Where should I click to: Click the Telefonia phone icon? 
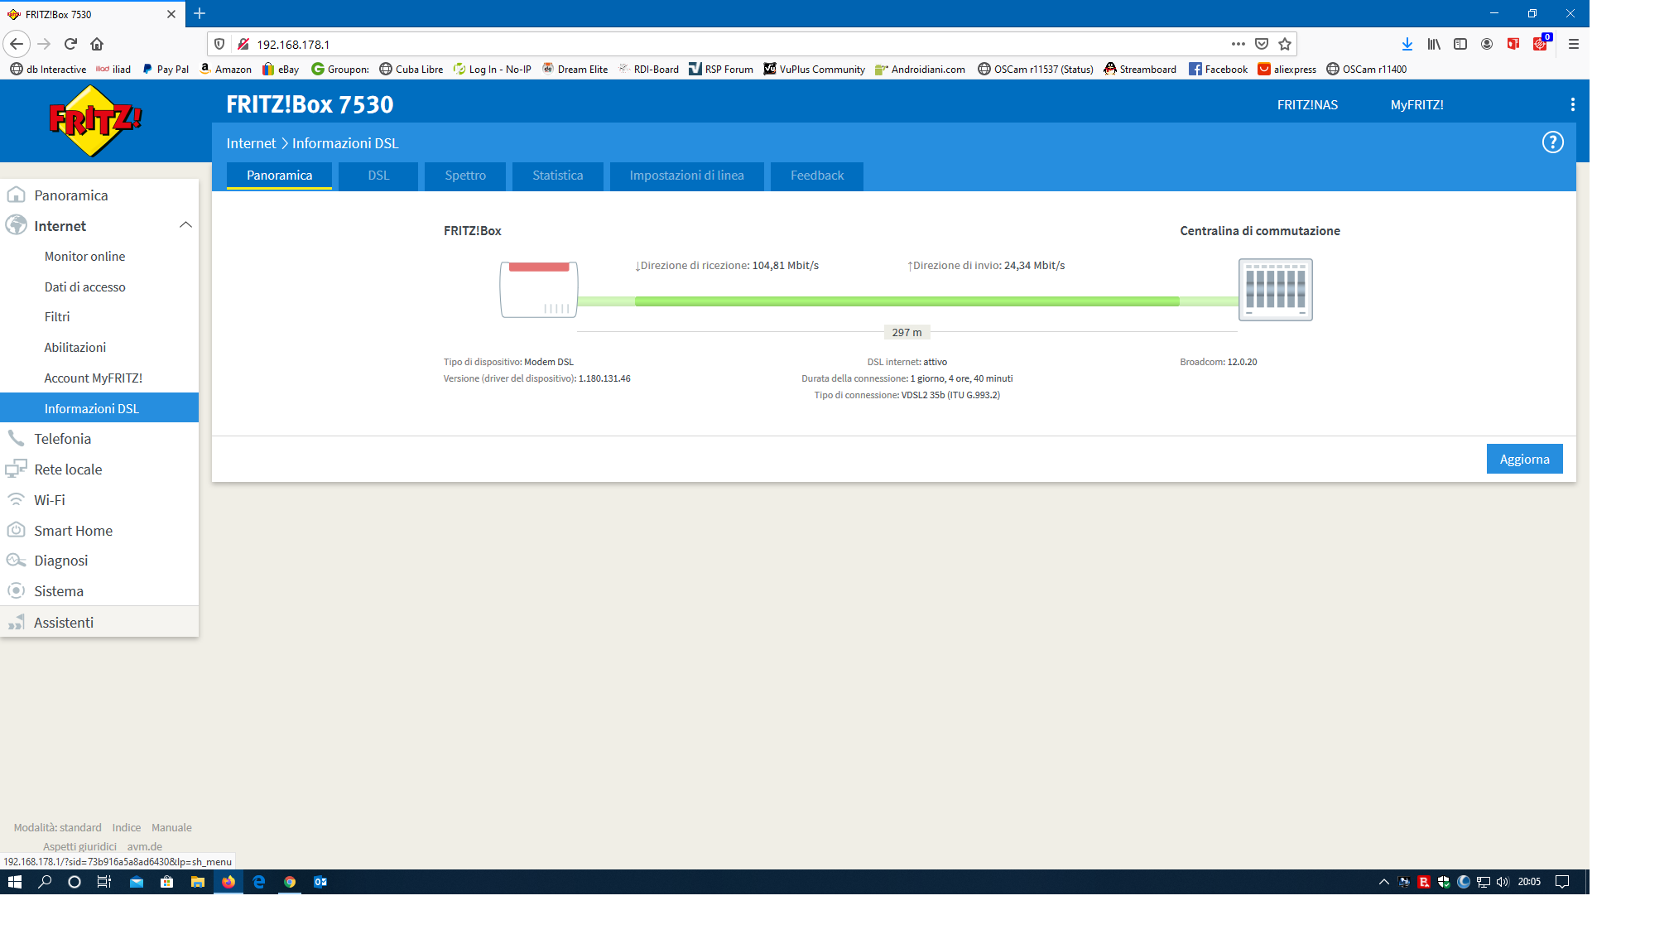point(16,438)
